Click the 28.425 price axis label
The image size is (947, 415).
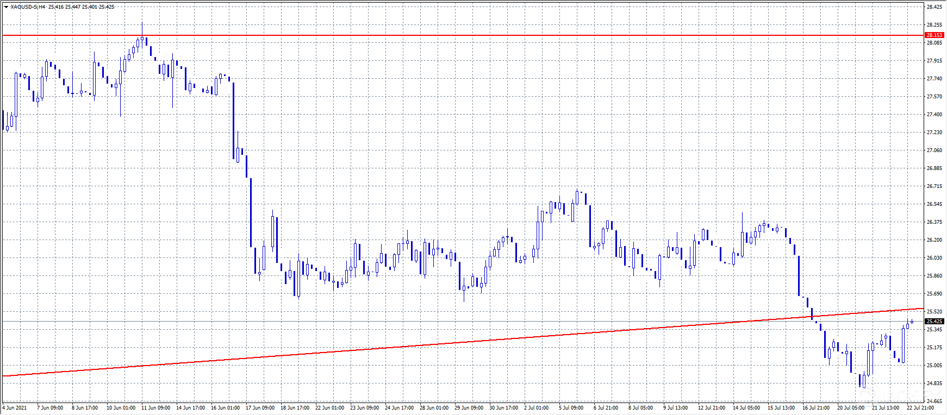click(934, 7)
